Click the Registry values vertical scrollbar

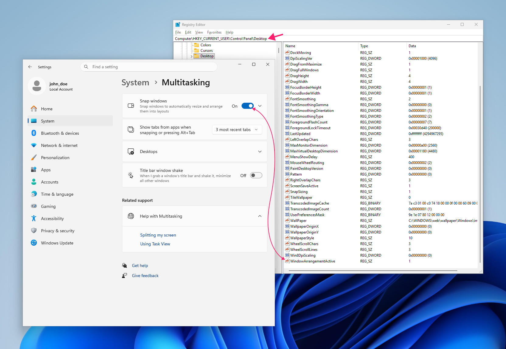click(480, 174)
